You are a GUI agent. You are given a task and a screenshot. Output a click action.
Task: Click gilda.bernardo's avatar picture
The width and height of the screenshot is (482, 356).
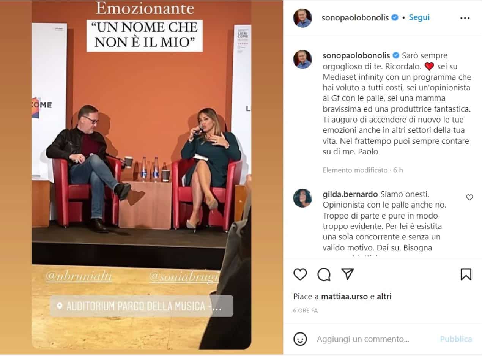point(302,198)
